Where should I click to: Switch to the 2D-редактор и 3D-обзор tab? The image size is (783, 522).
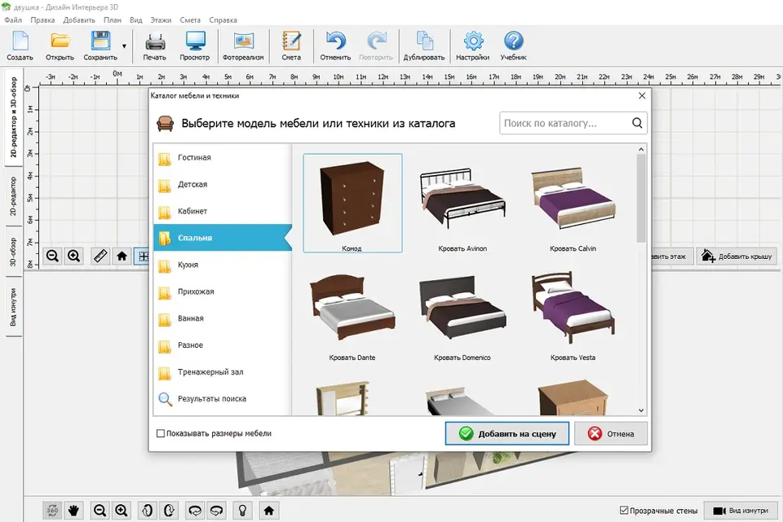point(14,116)
